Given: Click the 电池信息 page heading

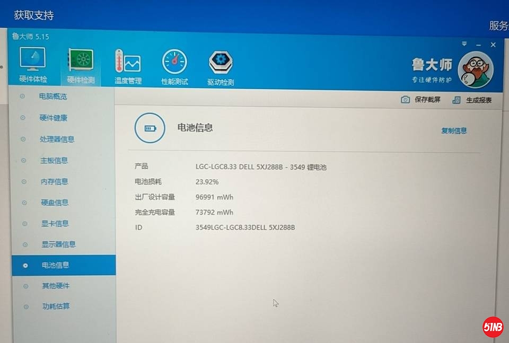Looking at the screenshot, I should [195, 128].
